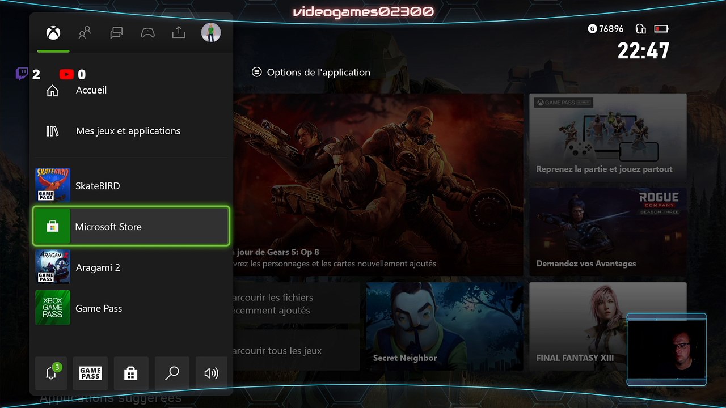Screen dimensions: 726x408
Task: Click the house icon beside Accueil
Action: click(x=52, y=91)
